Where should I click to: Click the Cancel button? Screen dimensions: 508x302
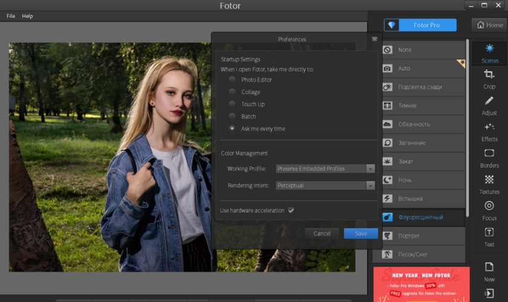(x=322, y=233)
